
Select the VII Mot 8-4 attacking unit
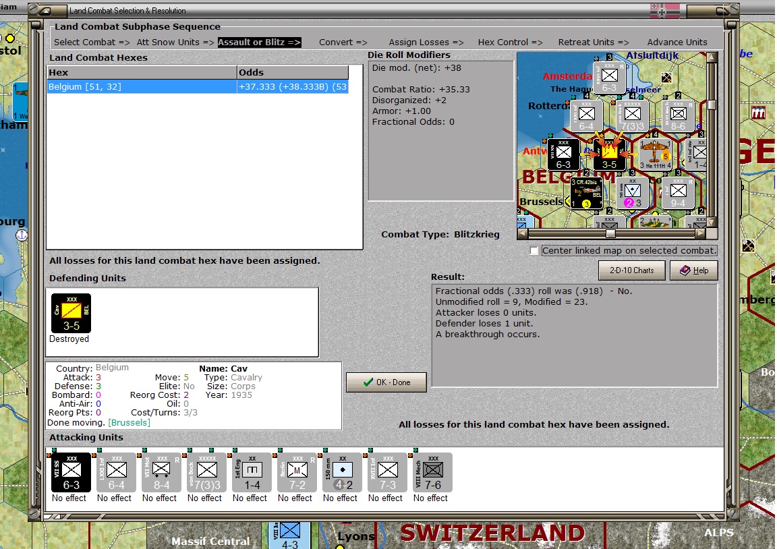162,473
